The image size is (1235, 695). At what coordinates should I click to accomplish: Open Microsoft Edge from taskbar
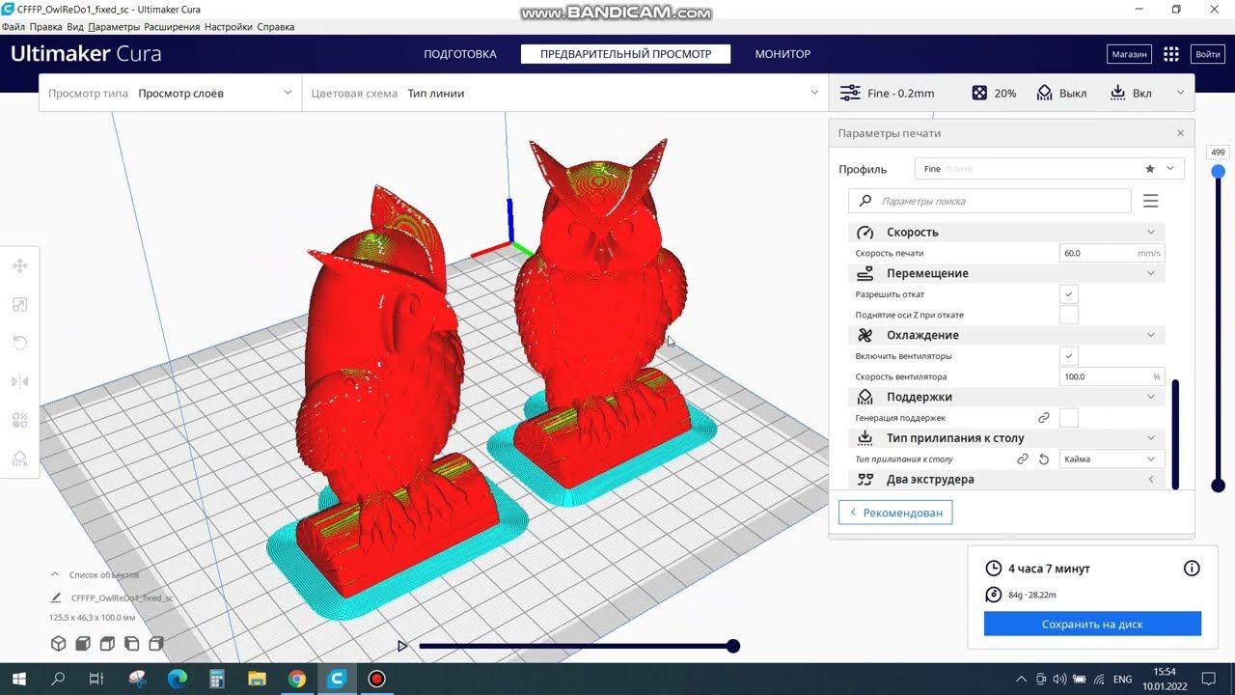tap(177, 679)
